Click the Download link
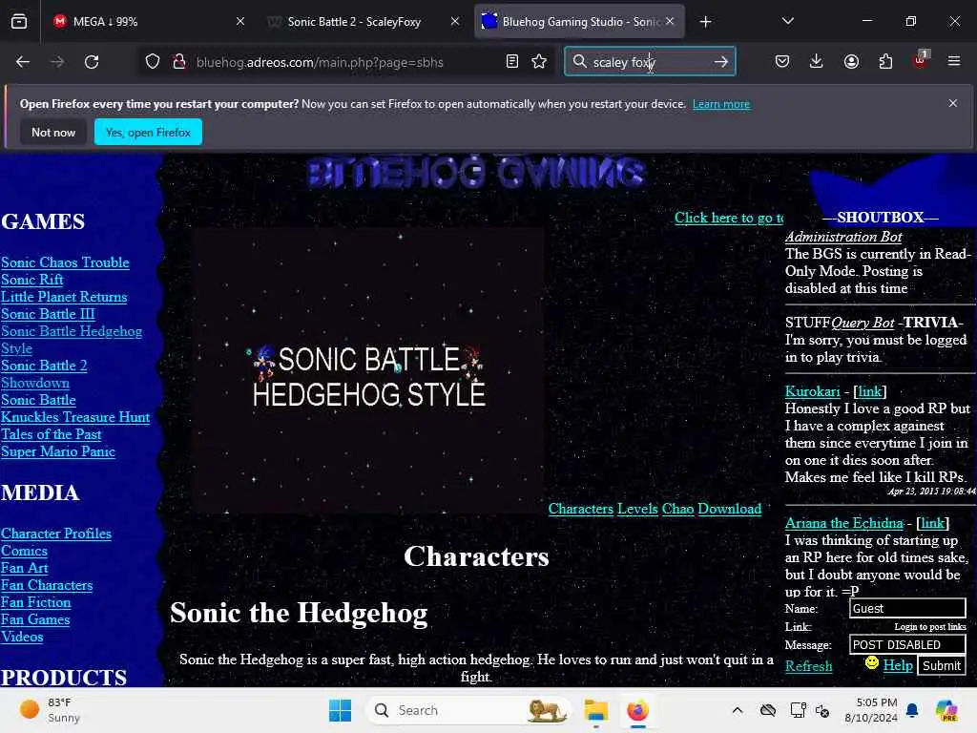Screen dimensions: 977x733 click(730, 510)
